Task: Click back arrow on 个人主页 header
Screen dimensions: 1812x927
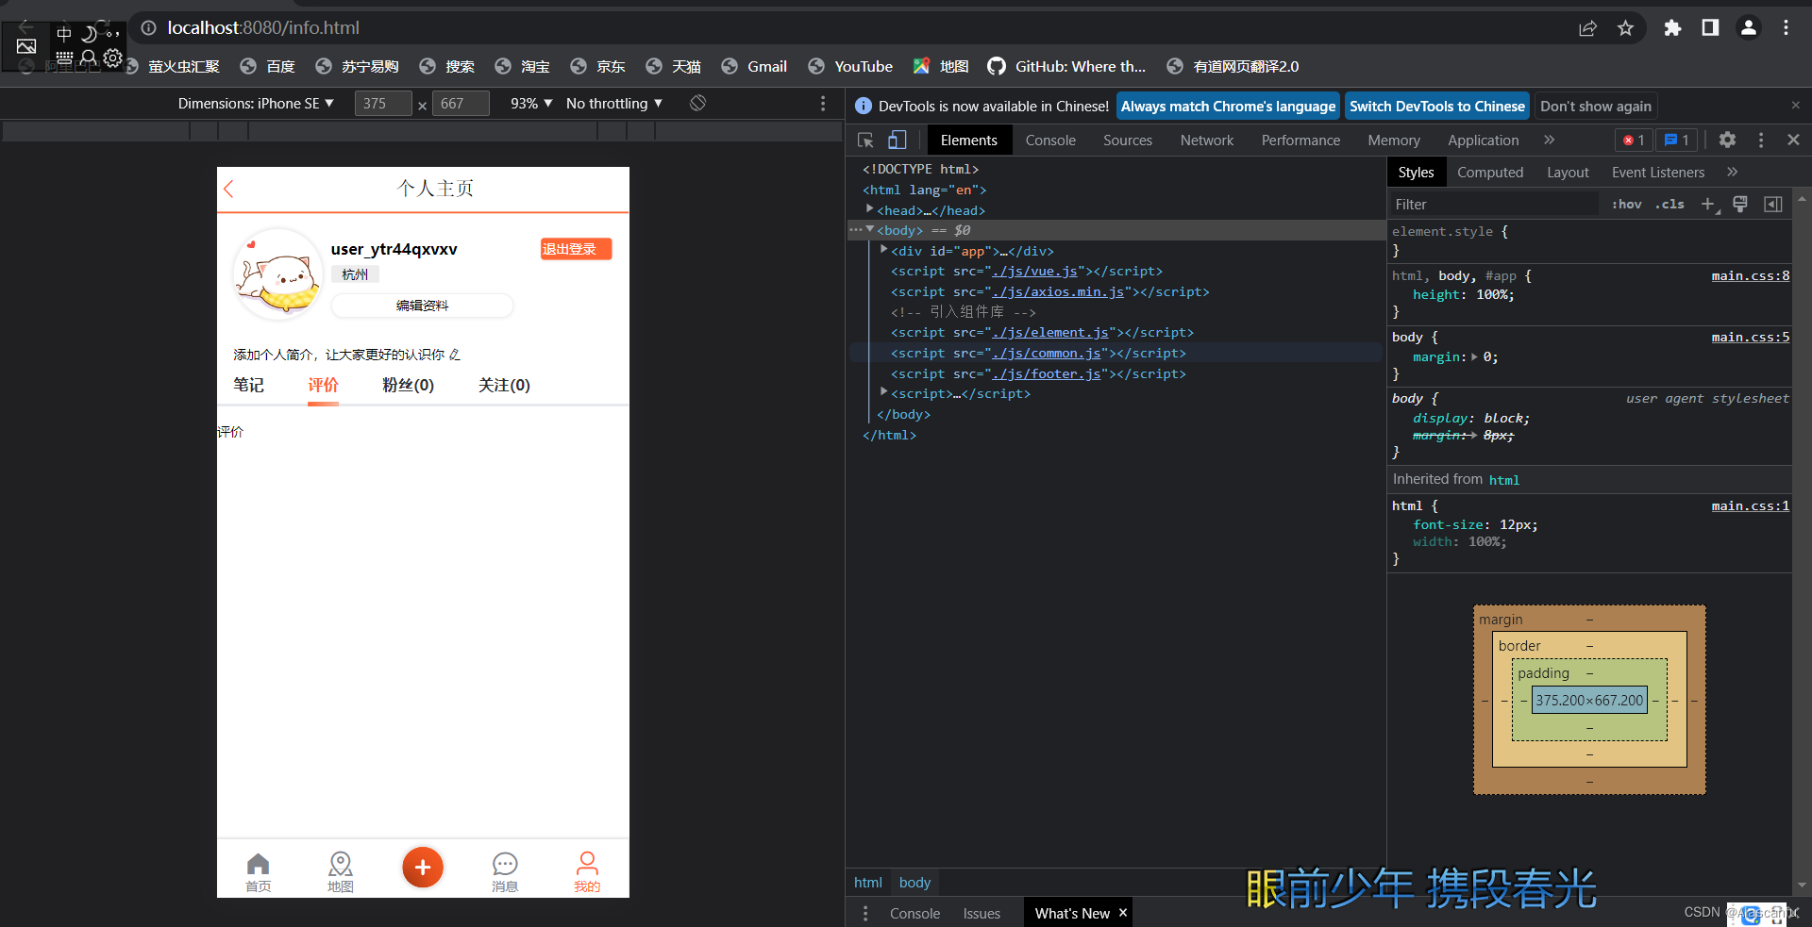Action: [x=228, y=189]
